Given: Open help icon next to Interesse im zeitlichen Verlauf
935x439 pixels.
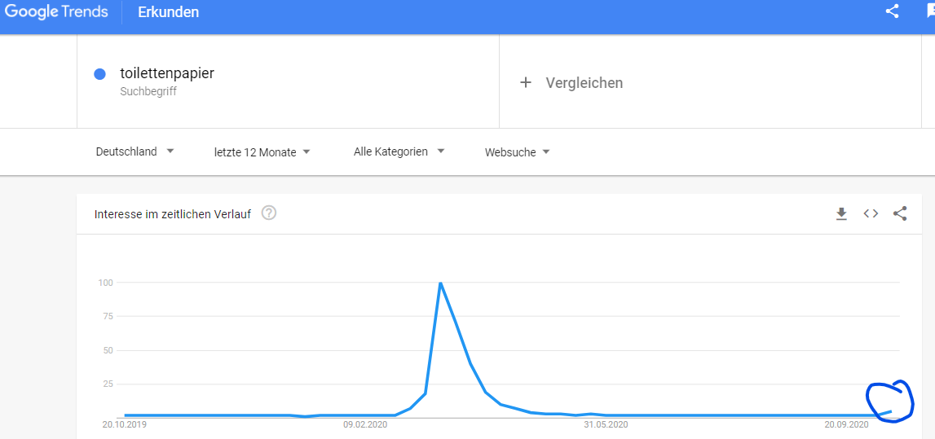Looking at the screenshot, I should pos(269,213).
